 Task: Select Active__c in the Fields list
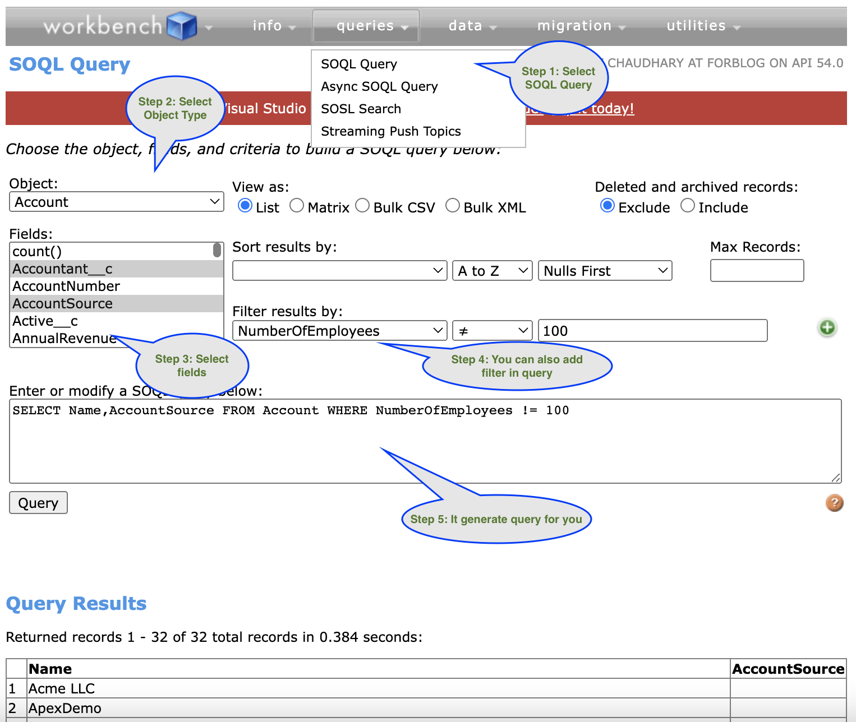click(x=117, y=321)
